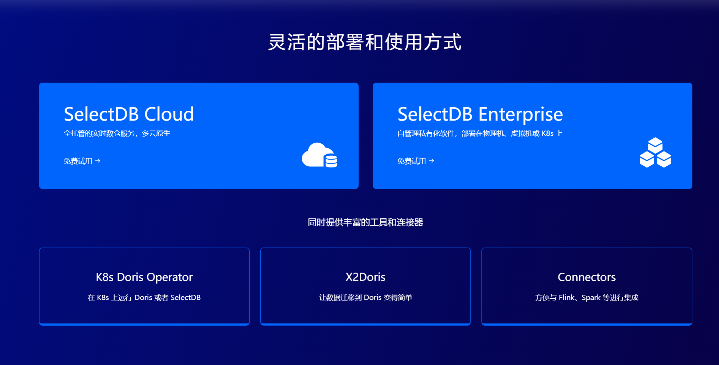
Task: Select the X2Doris card
Action: (365, 286)
